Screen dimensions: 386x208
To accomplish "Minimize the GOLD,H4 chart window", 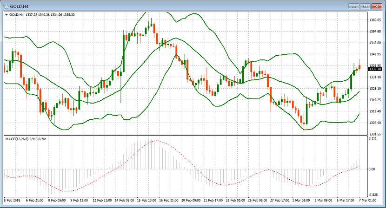I will [354, 6].
